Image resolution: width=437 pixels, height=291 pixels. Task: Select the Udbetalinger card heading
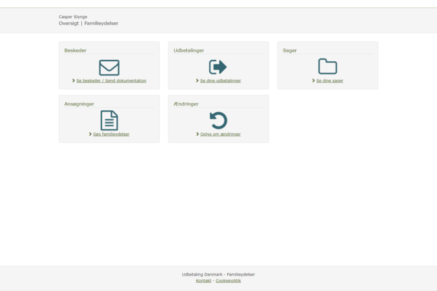pos(189,50)
